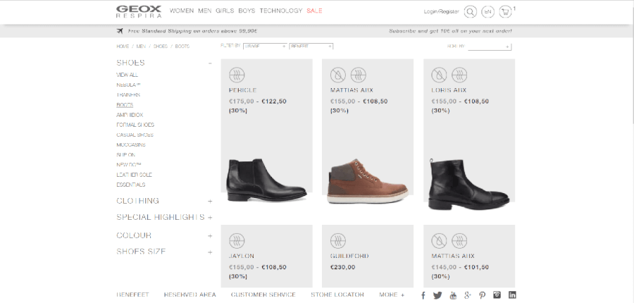Open the Women menu in top navigation
This screenshot has height=303, width=634.
[182, 11]
